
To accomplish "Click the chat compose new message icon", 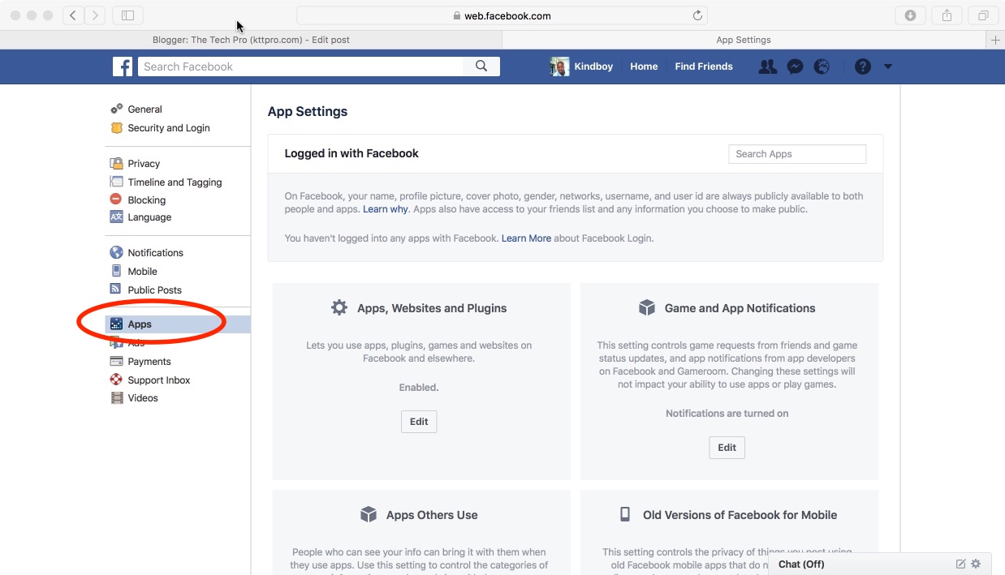I will pyautogui.click(x=961, y=564).
